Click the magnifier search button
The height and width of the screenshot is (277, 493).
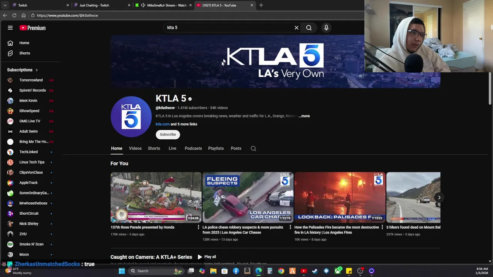(309, 28)
